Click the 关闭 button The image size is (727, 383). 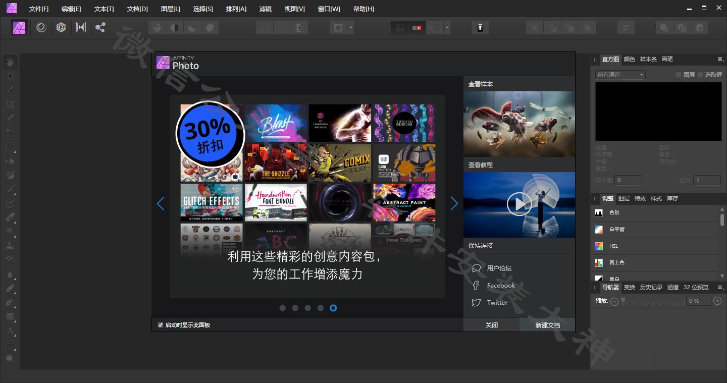click(x=491, y=325)
